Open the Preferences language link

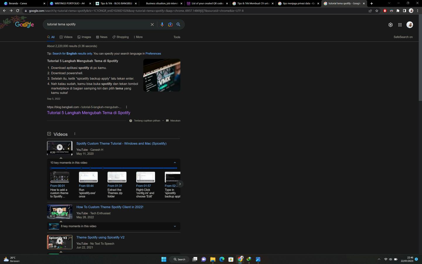coord(153,54)
